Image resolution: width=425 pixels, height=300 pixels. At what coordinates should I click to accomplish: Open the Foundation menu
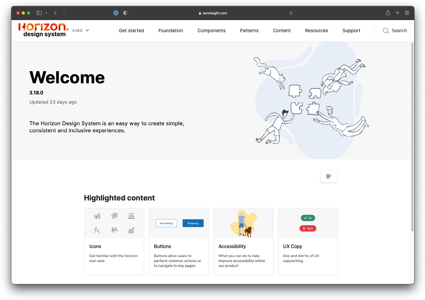tap(171, 31)
